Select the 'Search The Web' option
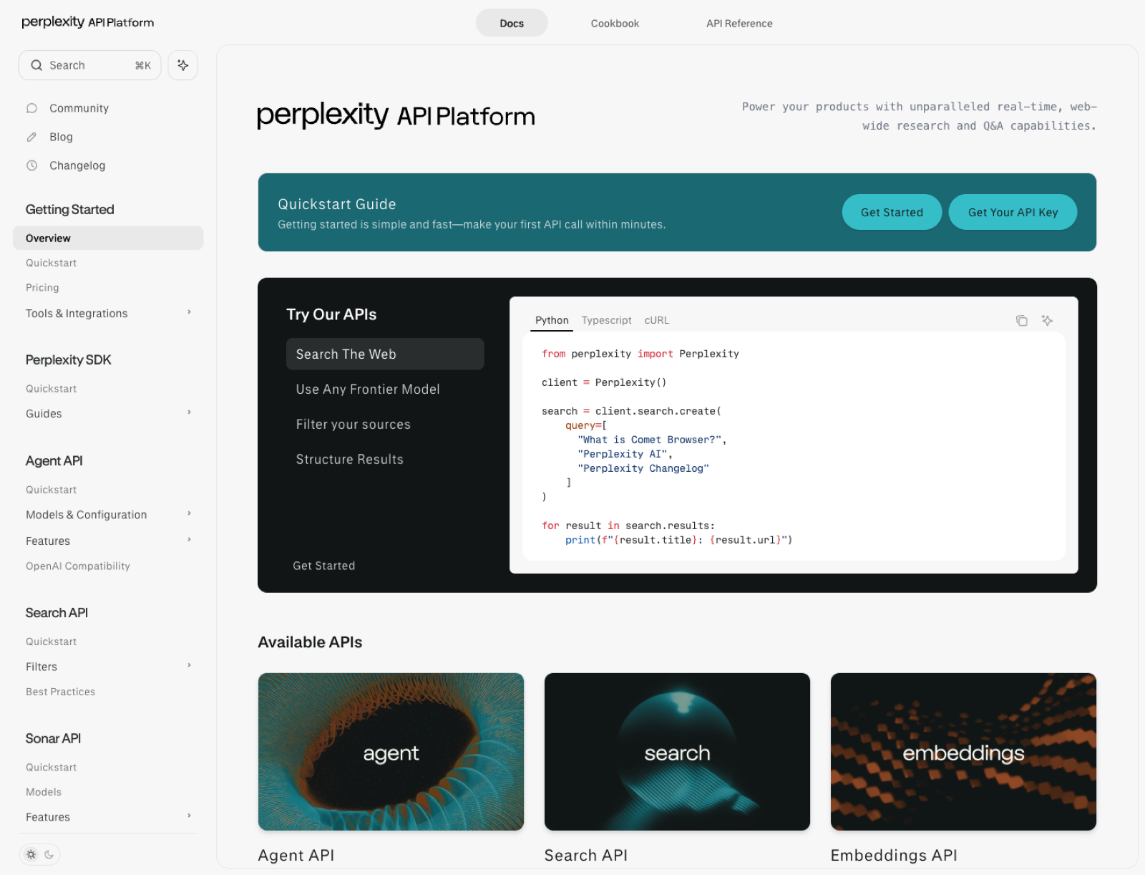Image resolution: width=1145 pixels, height=875 pixels. (385, 354)
